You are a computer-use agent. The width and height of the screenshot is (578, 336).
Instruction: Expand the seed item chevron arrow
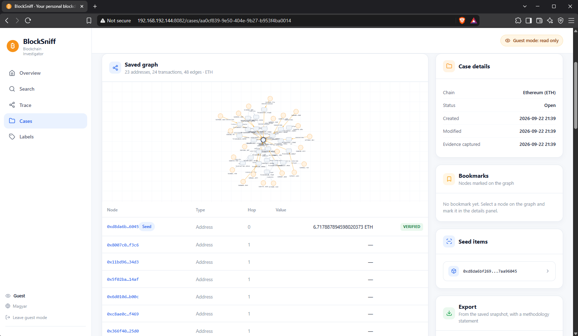tap(548, 271)
